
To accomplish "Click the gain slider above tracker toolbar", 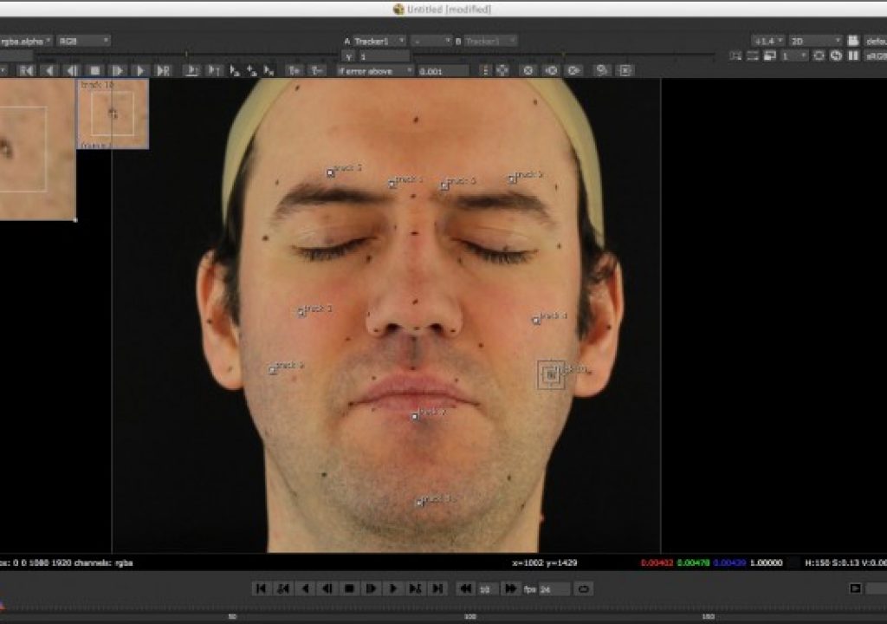I will point(187,55).
